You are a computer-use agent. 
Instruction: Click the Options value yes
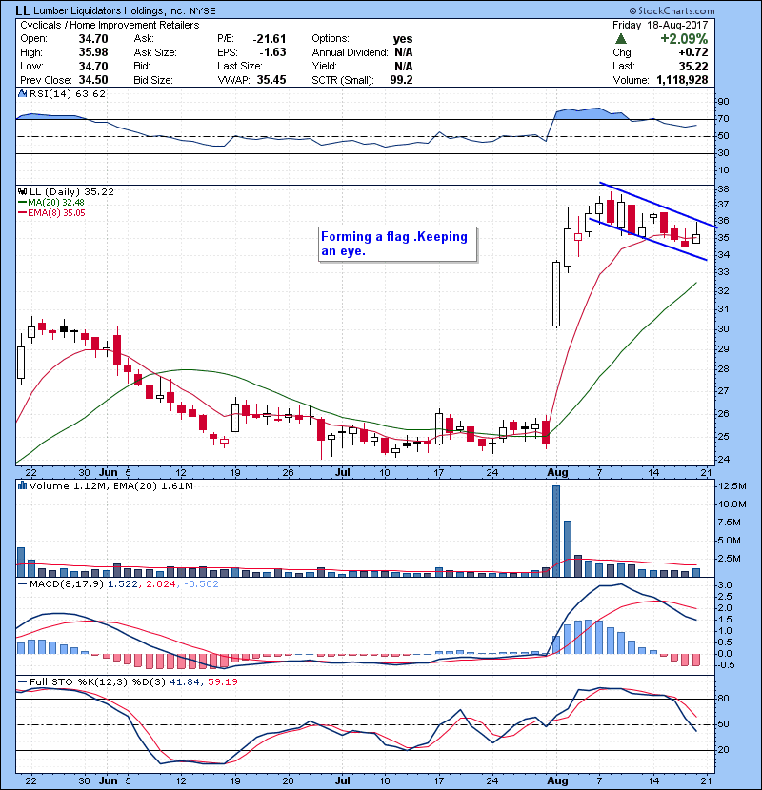point(403,39)
